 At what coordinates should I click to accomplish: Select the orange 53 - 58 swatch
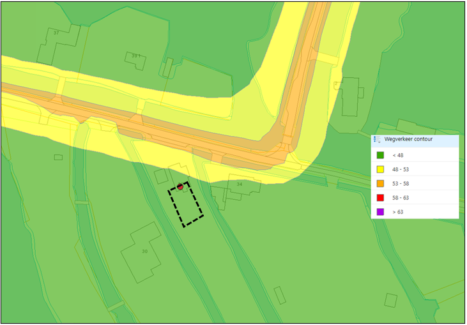click(380, 184)
